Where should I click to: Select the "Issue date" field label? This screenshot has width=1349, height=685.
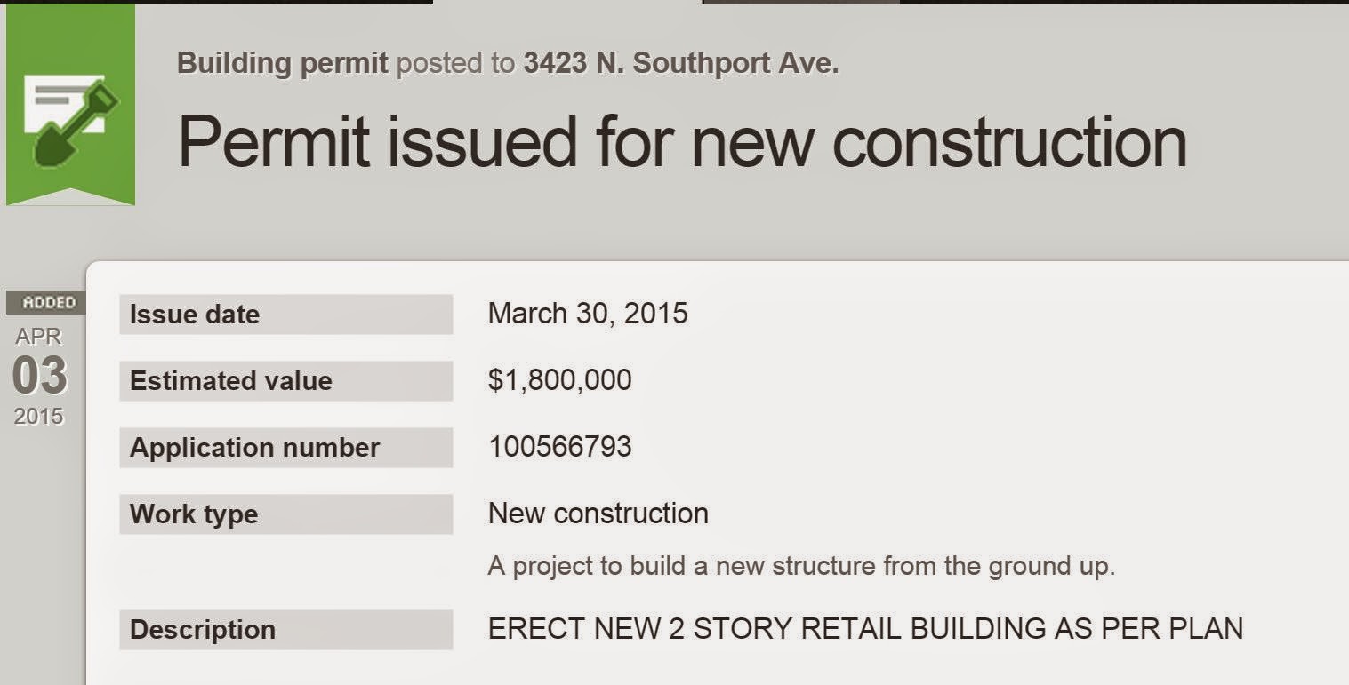click(195, 315)
